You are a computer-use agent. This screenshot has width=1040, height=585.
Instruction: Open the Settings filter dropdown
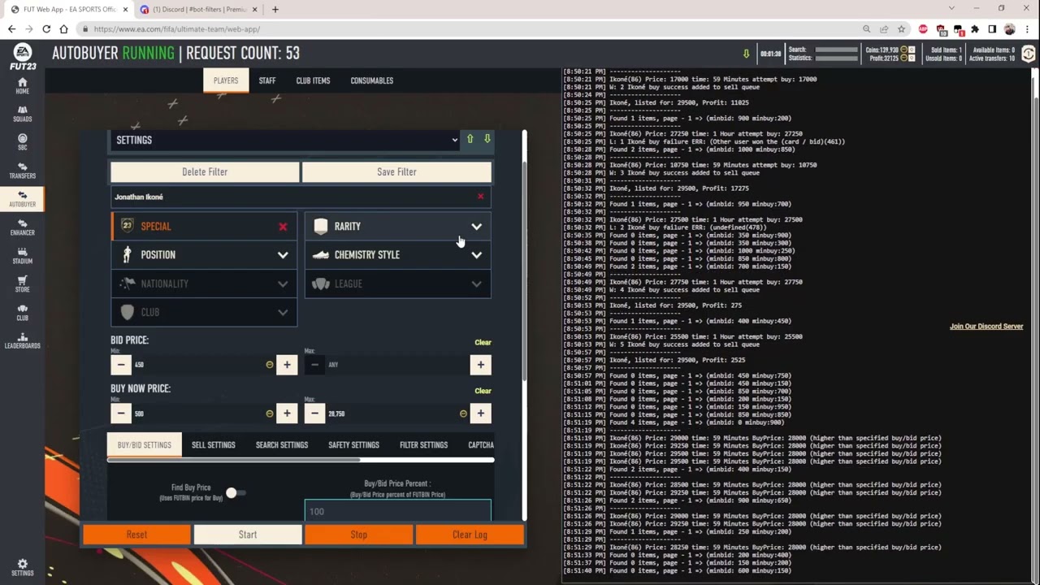tap(284, 140)
